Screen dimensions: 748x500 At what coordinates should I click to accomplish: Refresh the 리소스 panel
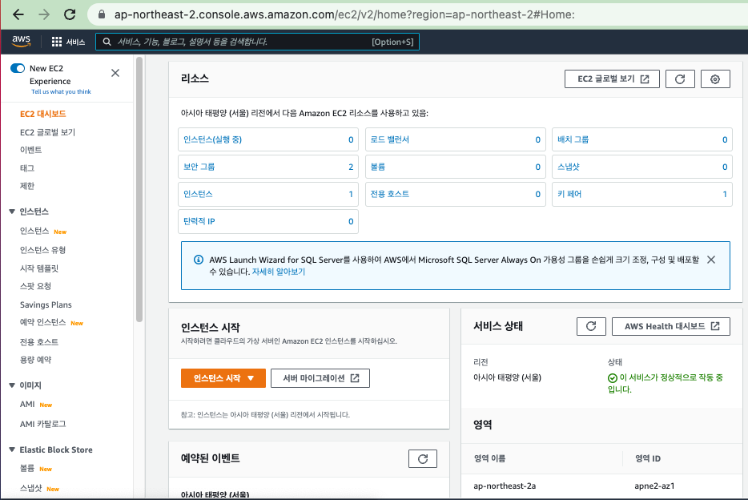pos(680,79)
